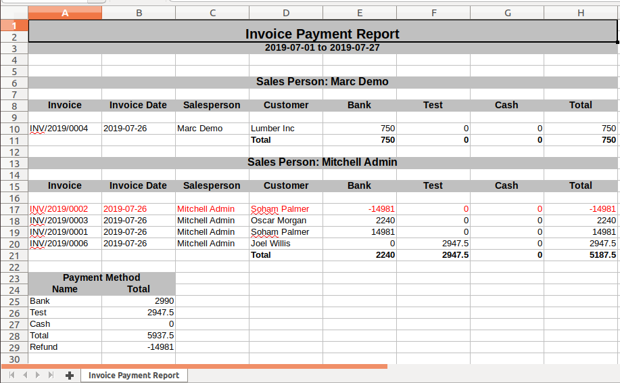
Task: Select the Cash payment method name cell
Action: 65,324
